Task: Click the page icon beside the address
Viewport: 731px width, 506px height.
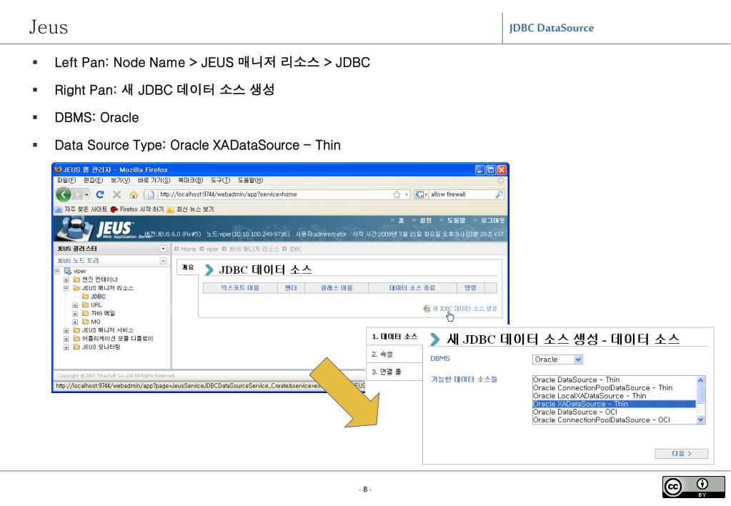Action: 151,194
